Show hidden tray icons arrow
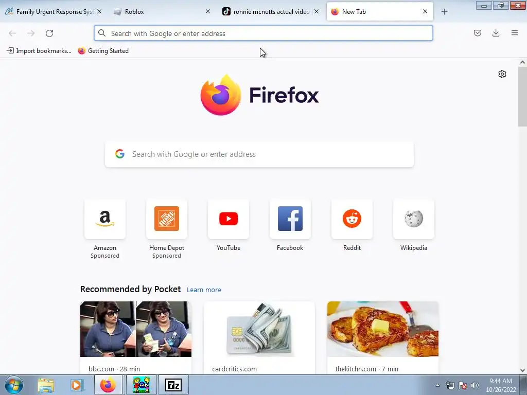 437,386
